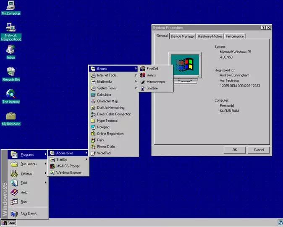
Task: Open the My Computer desktop icon
Action: (x=10, y=5)
